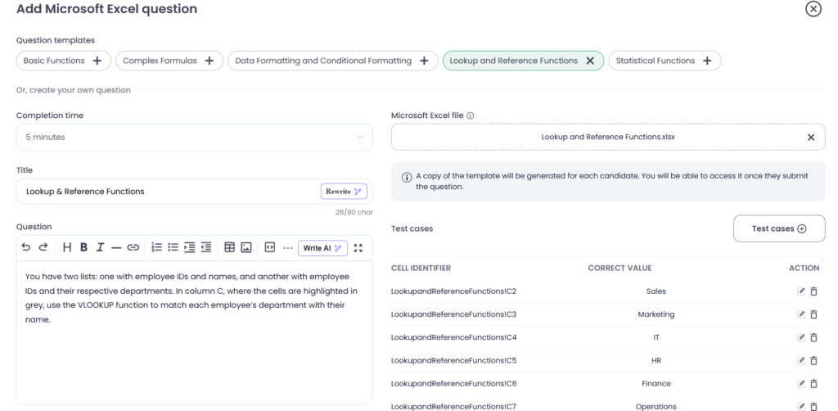Screen dimensions: 838x411
Task: Edit the C6 Finance test case
Action: 800,383
